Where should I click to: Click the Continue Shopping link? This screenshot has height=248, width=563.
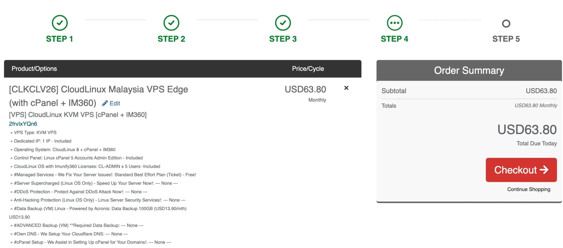(529, 189)
